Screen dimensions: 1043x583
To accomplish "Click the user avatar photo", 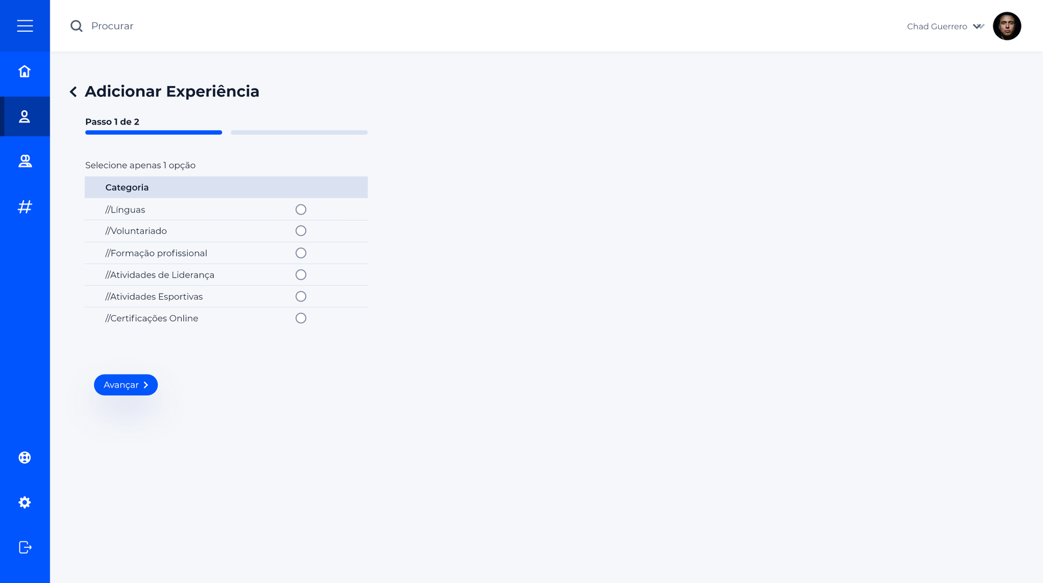I will 1006,26.
